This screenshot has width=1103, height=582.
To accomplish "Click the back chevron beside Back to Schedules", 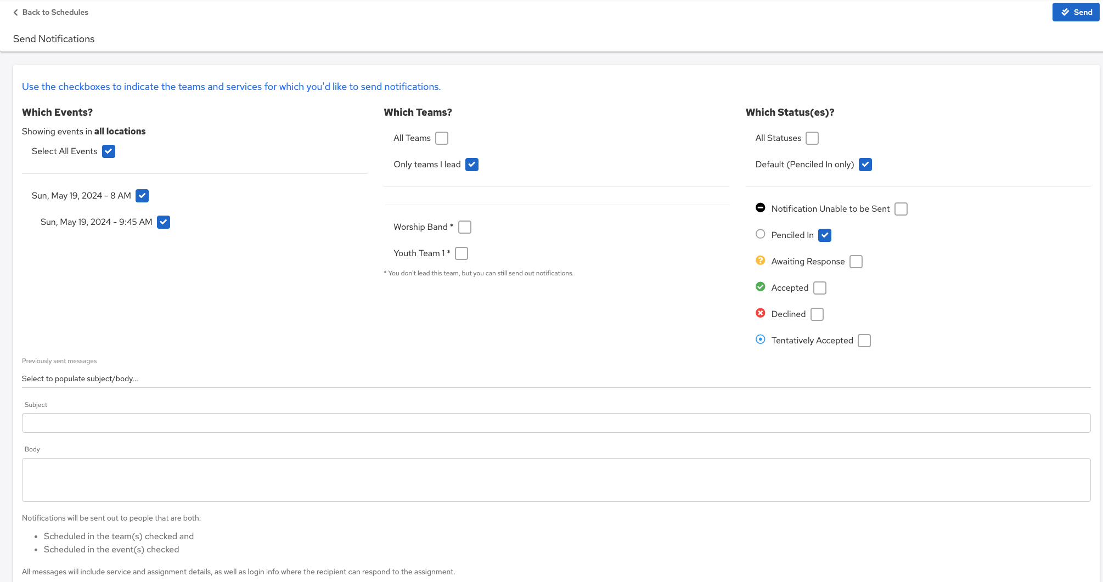I will (x=15, y=12).
